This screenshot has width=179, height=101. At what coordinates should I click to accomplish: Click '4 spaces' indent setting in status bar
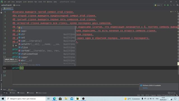tap(153, 95)
